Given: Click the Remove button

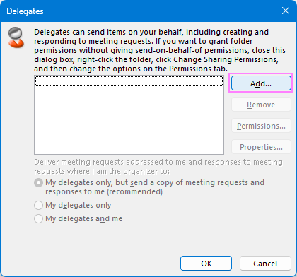Looking at the screenshot, I should tap(261, 105).
